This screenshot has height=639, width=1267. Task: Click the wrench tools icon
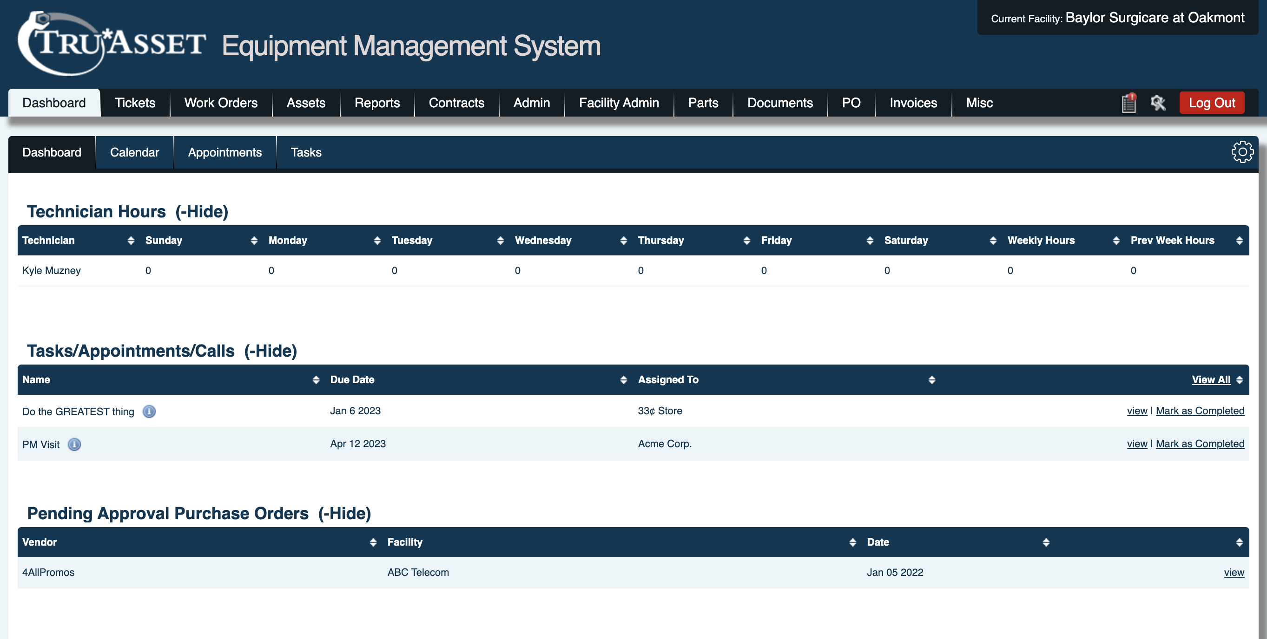point(1158,103)
